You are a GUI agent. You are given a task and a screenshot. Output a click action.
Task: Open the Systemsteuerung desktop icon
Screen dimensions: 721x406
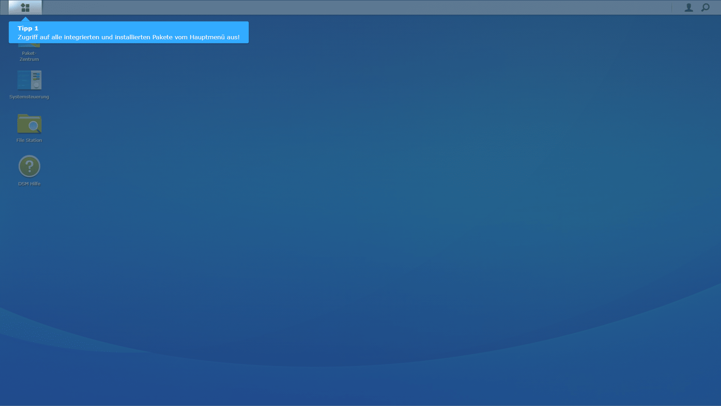pos(29,80)
